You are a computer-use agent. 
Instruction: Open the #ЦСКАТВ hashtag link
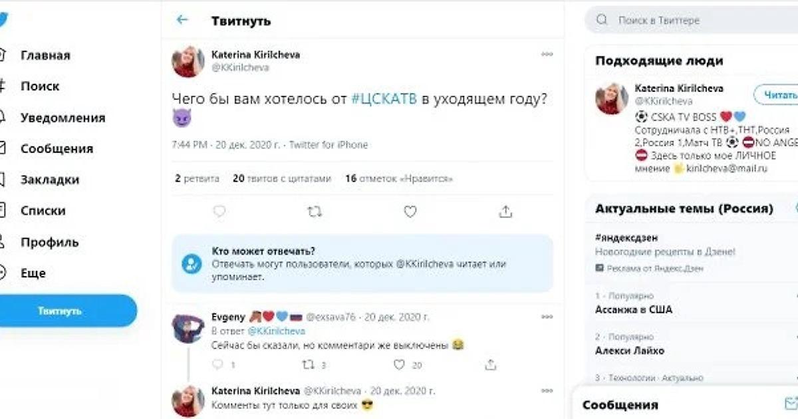pos(384,99)
